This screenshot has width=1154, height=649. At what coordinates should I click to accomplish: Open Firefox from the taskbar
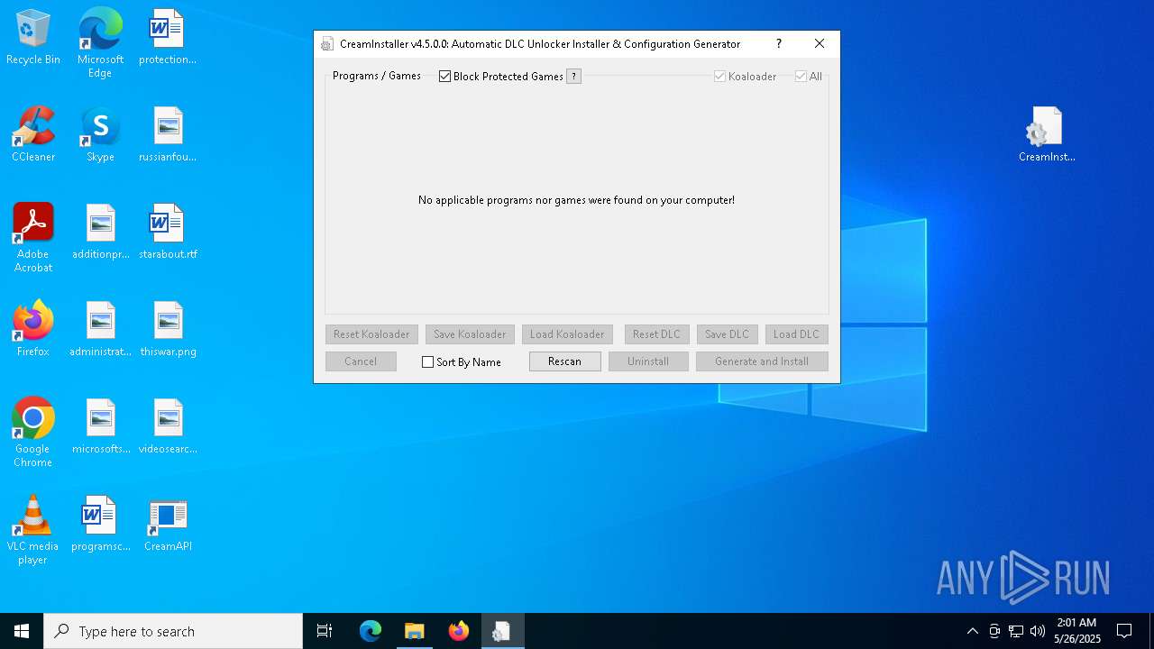pos(459,631)
